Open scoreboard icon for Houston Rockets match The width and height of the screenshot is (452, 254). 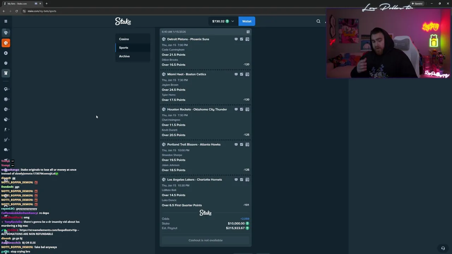pos(247,109)
